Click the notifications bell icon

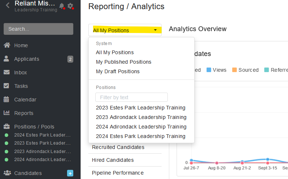click(x=62, y=6)
